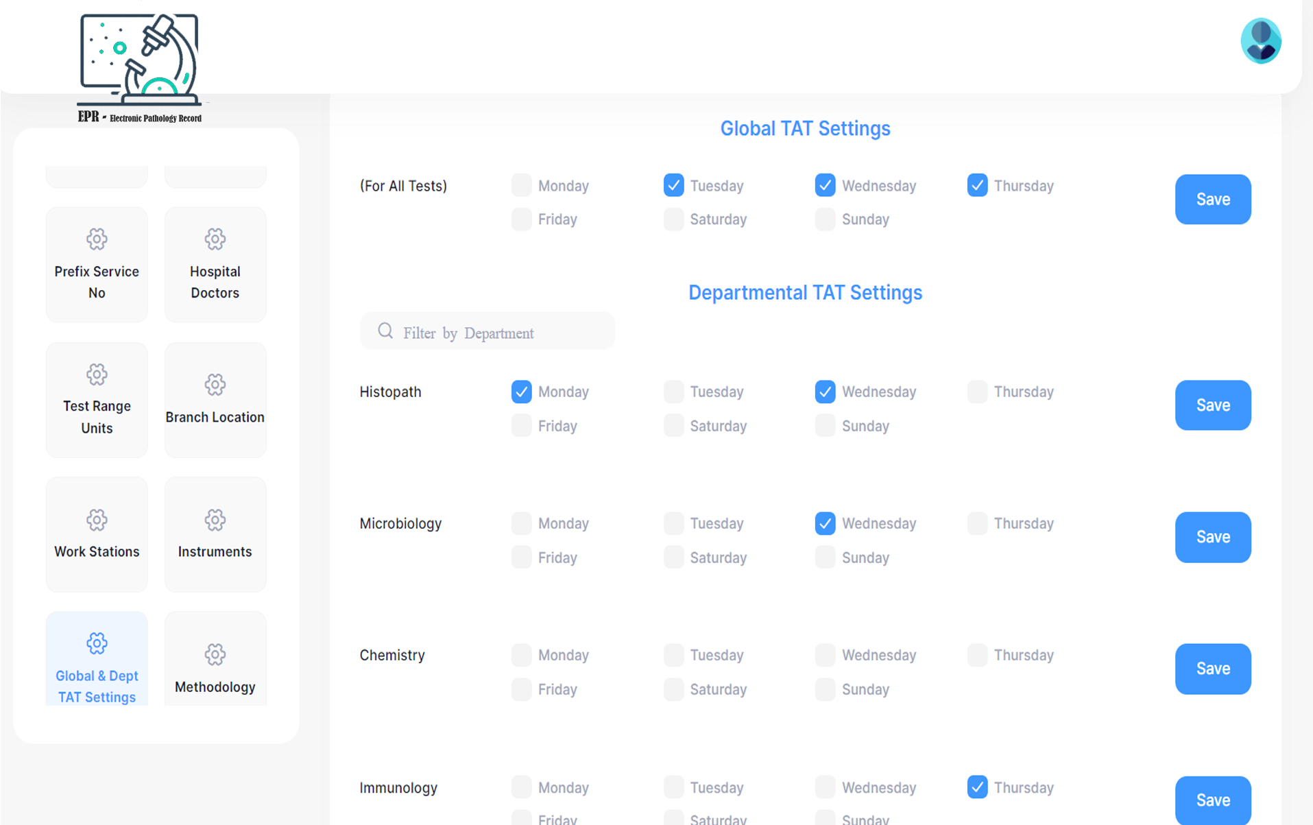1313x825 pixels.
Task: Click the Histopath department label
Action: [390, 392]
